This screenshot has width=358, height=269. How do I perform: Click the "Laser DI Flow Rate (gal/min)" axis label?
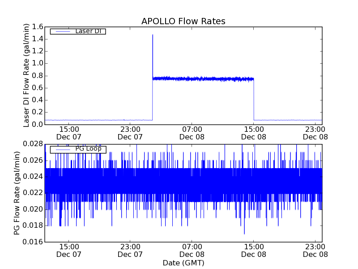click(26, 76)
